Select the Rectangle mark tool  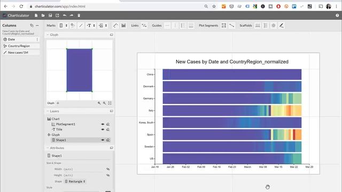61,26
